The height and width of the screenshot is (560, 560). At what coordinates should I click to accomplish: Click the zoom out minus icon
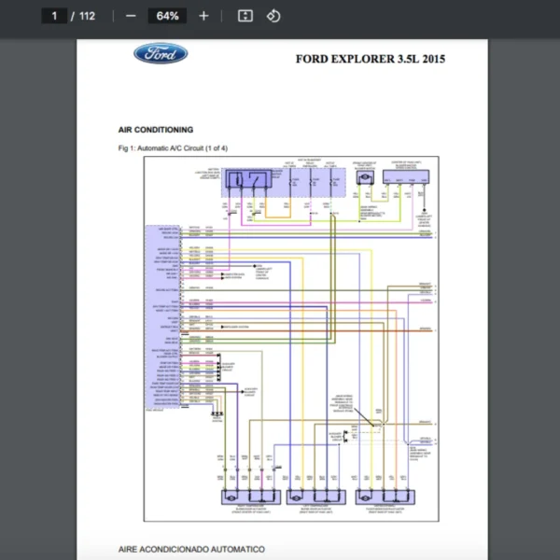pos(131,16)
